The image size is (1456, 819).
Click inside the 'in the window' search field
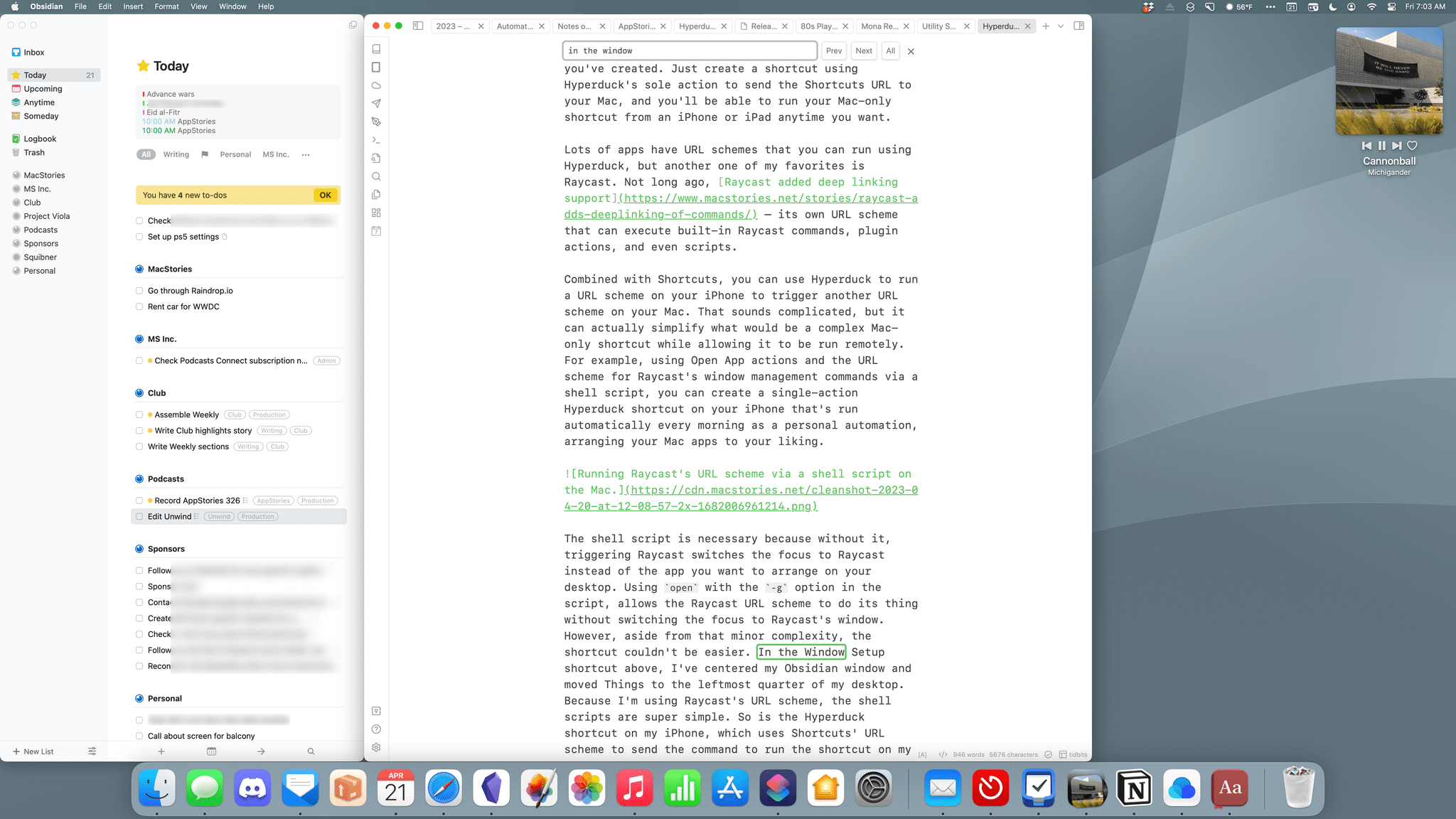click(x=689, y=50)
